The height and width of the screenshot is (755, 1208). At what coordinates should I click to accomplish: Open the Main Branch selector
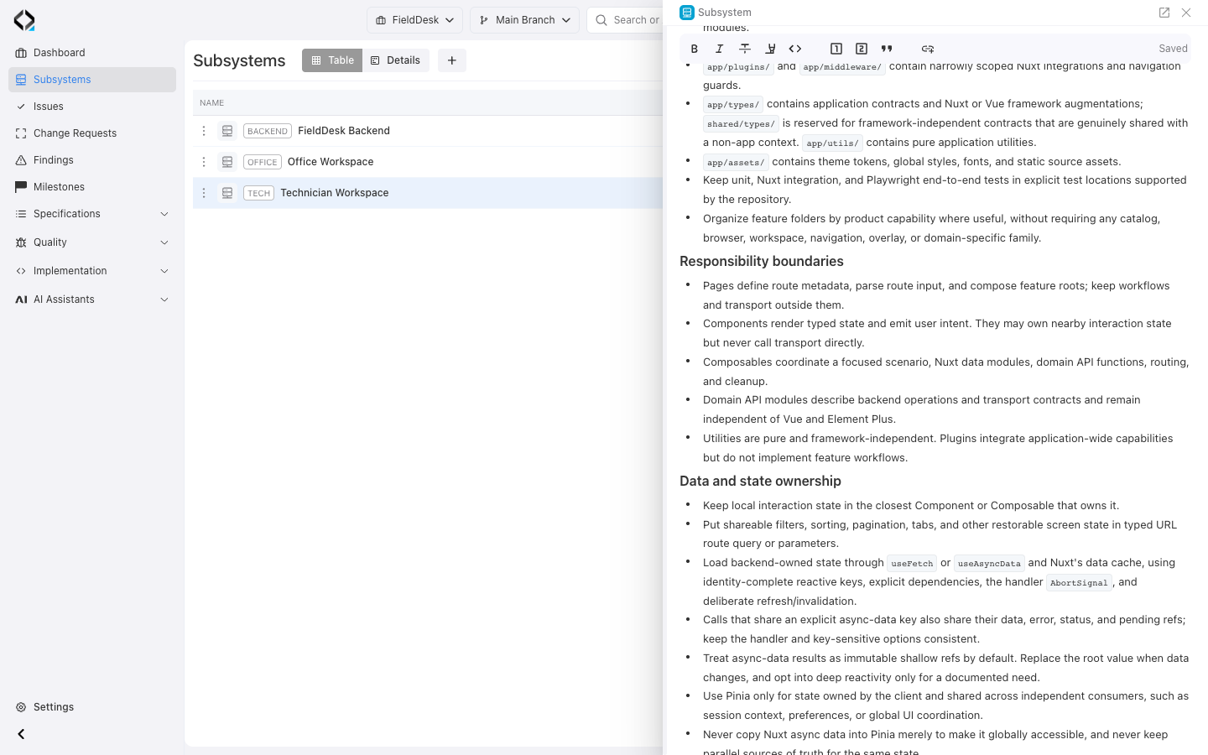point(525,20)
